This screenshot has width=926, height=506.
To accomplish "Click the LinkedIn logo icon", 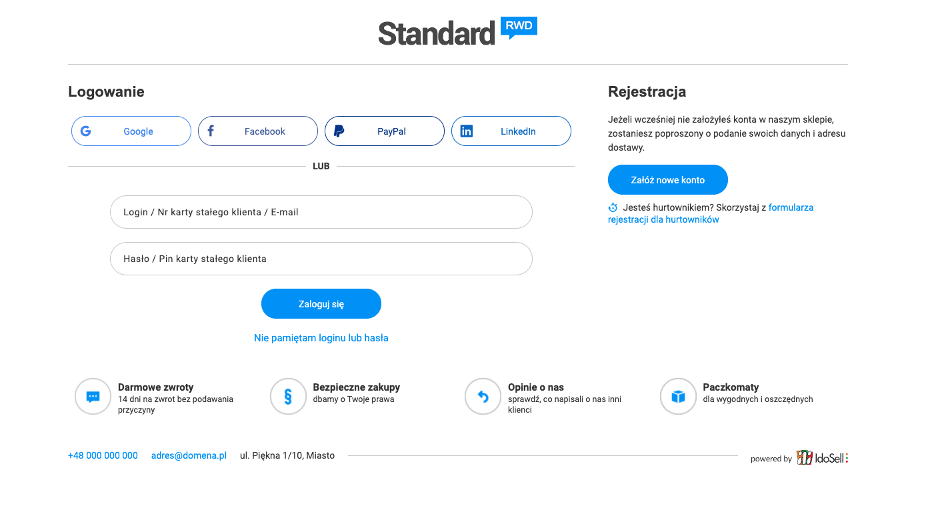I will [x=467, y=131].
